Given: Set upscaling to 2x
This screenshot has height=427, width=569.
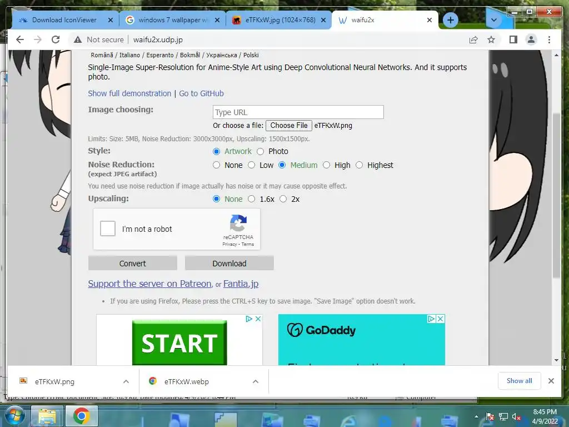Looking at the screenshot, I should point(283,199).
